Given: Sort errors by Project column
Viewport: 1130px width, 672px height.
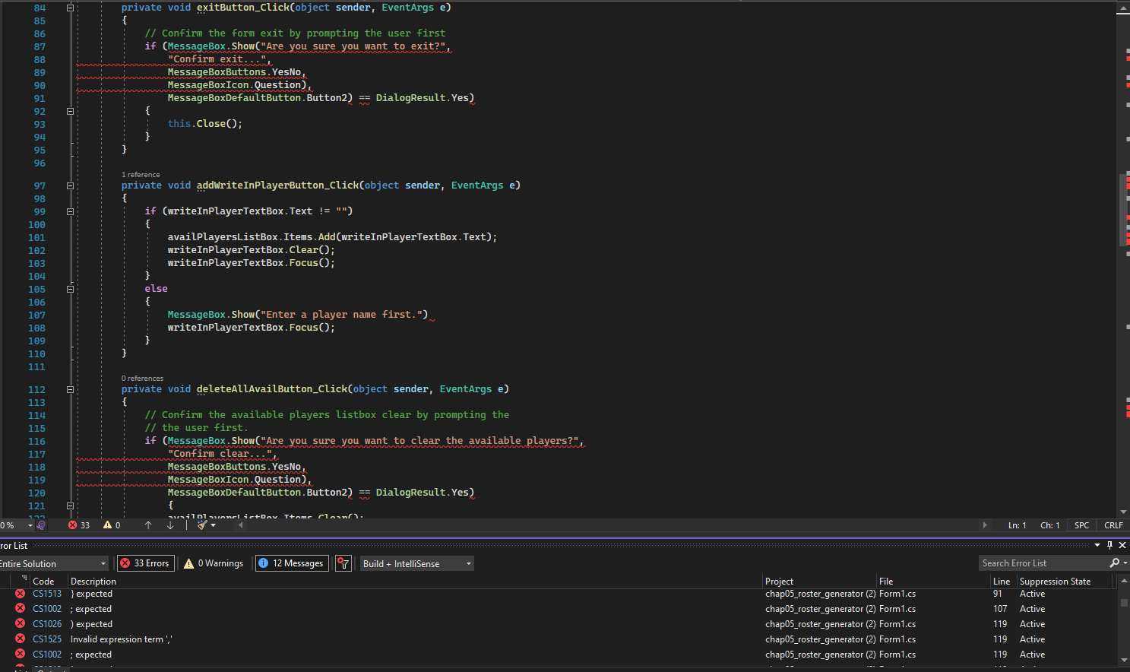Looking at the screenshot, I should (779, 582).
